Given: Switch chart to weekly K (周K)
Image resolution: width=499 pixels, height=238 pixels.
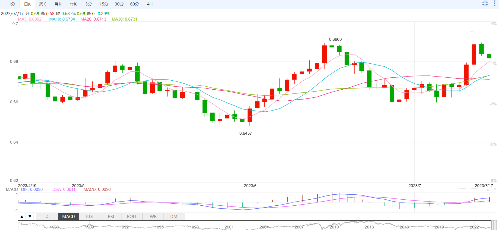Looking at the screenshot, I should click(x=43, y=4).
